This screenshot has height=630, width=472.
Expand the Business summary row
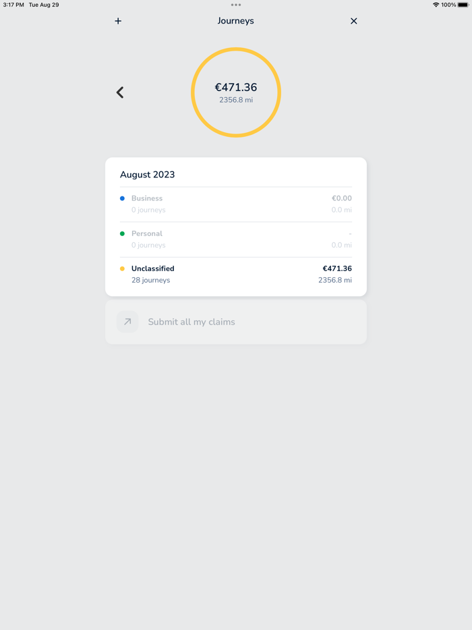[236, 204]
